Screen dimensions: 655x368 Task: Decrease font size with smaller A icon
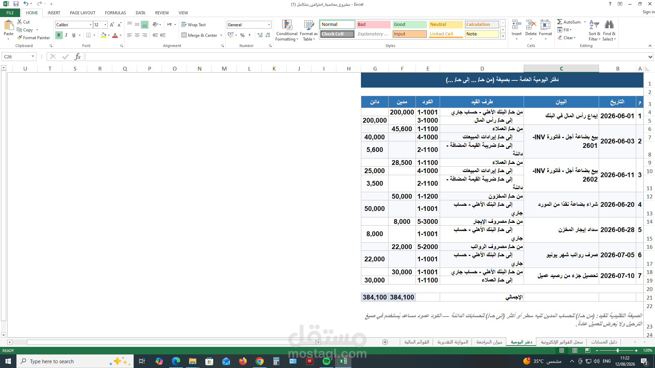119,25
